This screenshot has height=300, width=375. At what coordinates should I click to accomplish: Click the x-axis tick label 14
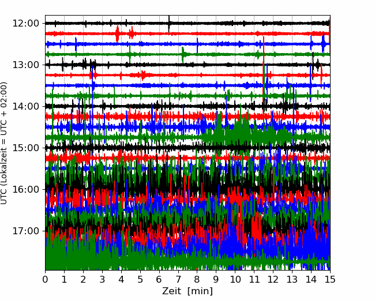311,279
